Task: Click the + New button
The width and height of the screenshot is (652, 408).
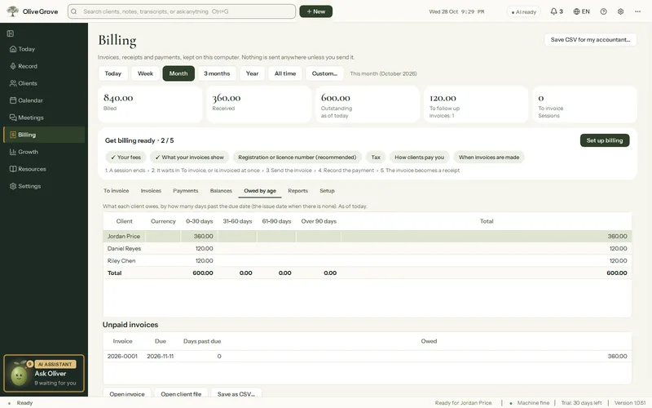Action: pyautogui.click(x=316, y=11)
